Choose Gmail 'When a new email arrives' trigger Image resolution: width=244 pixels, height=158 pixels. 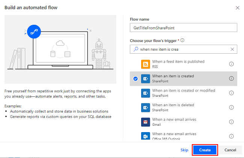coord(174,122)
